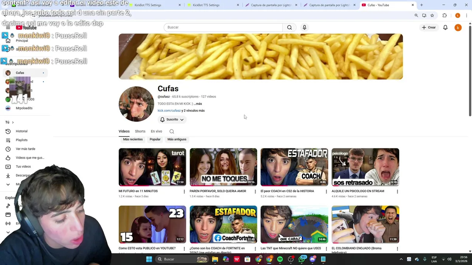Open options for MI FUTURO en 11 MINUTOS
Viewport: 472px width, 265px height.
[x=184, y=191]
